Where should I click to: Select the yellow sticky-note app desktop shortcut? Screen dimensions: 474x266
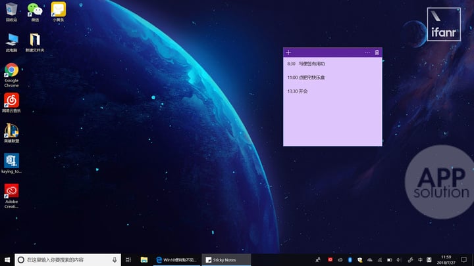(59, 12)
